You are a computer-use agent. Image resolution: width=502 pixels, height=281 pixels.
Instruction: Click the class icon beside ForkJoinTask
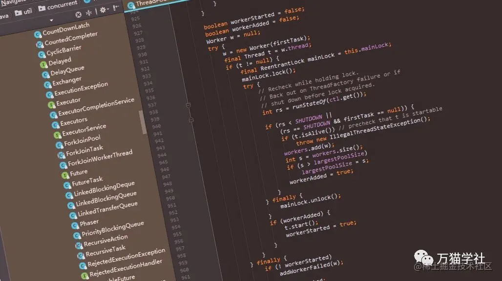pos(61,155)
